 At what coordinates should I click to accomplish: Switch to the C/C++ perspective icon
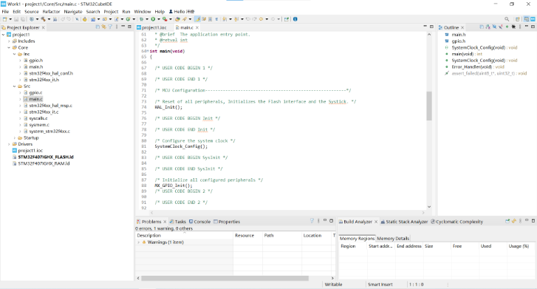527,19
